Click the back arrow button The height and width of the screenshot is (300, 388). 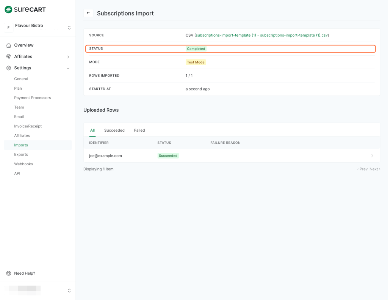(x=88, y=13)
